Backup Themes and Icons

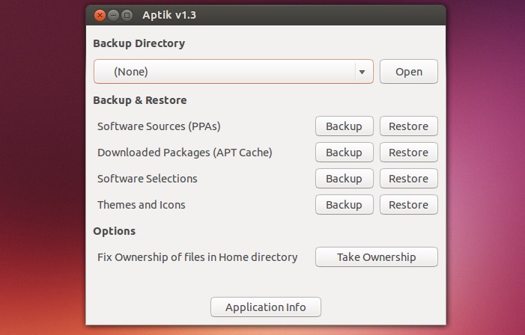click(x=345, y=205)
